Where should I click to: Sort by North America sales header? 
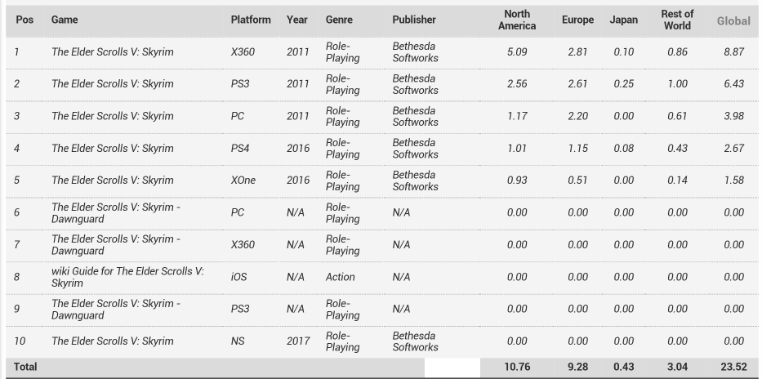517,20
